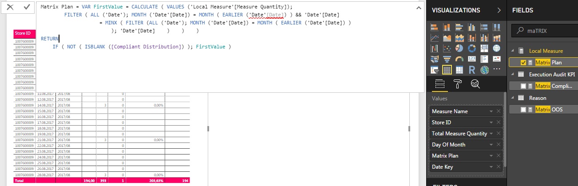Select the ArcGIS Maps visual
Viewport: 578px width, 186px height.
pyautogui.click(x=484, y=70)
